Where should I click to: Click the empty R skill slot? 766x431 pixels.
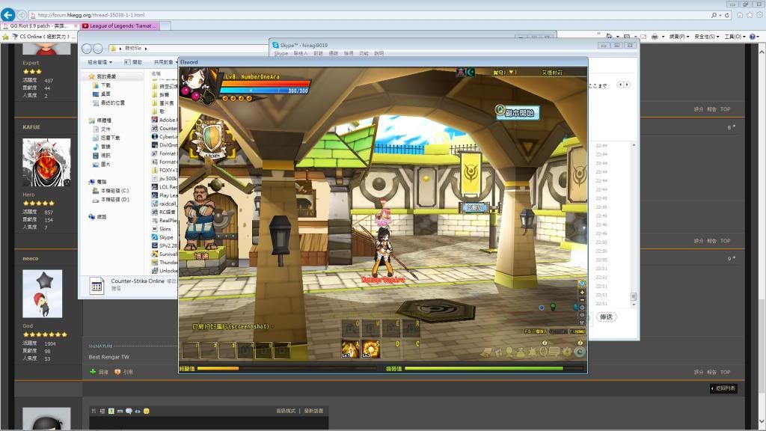click(411, 328)
